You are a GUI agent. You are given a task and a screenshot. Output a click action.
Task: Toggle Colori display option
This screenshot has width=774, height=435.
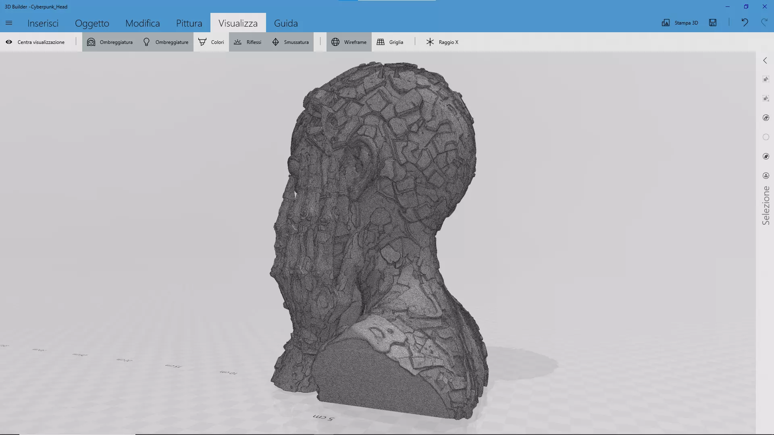click(211, 42)
